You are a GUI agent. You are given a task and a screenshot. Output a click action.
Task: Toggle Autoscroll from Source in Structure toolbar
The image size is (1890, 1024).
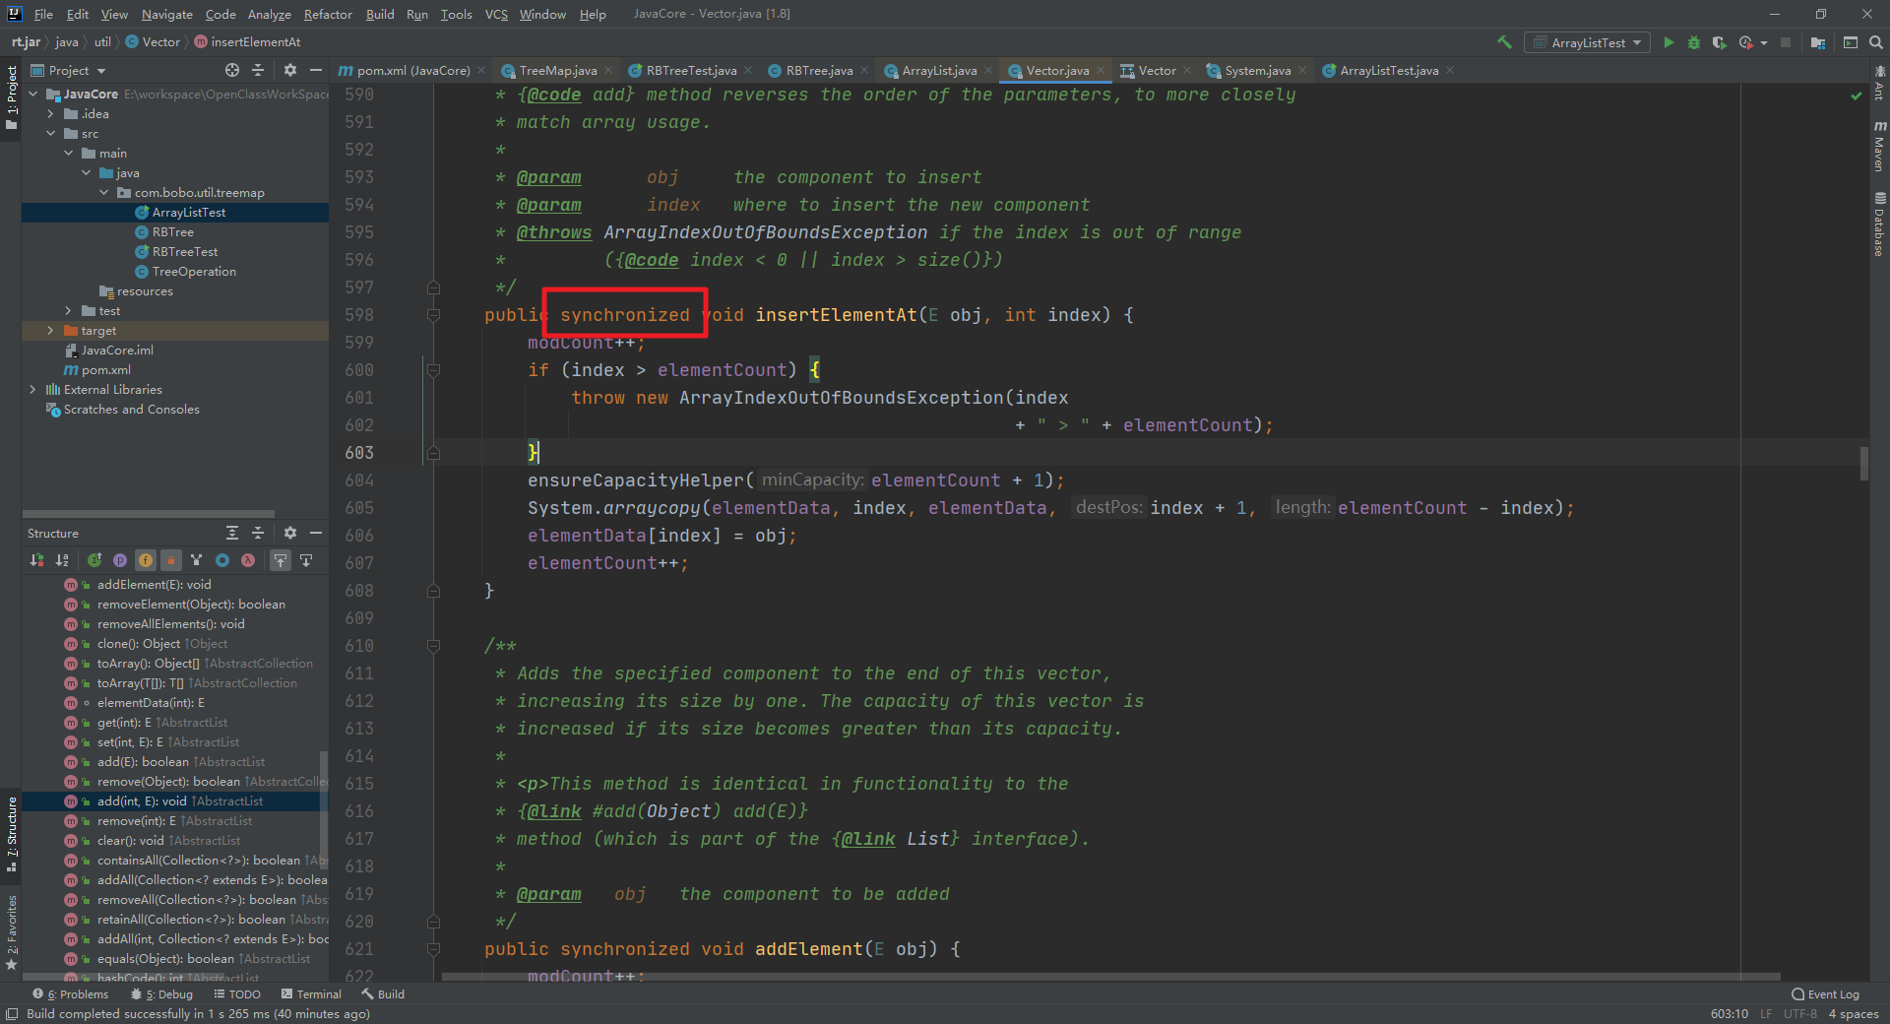click(x=306, y=560)
